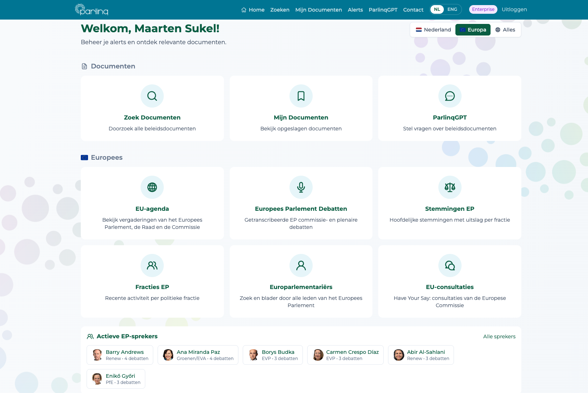Click "Carmen Crespo Díaz" speaker name
The height and width of the screenshot is (393, 588).
point(352,352)
